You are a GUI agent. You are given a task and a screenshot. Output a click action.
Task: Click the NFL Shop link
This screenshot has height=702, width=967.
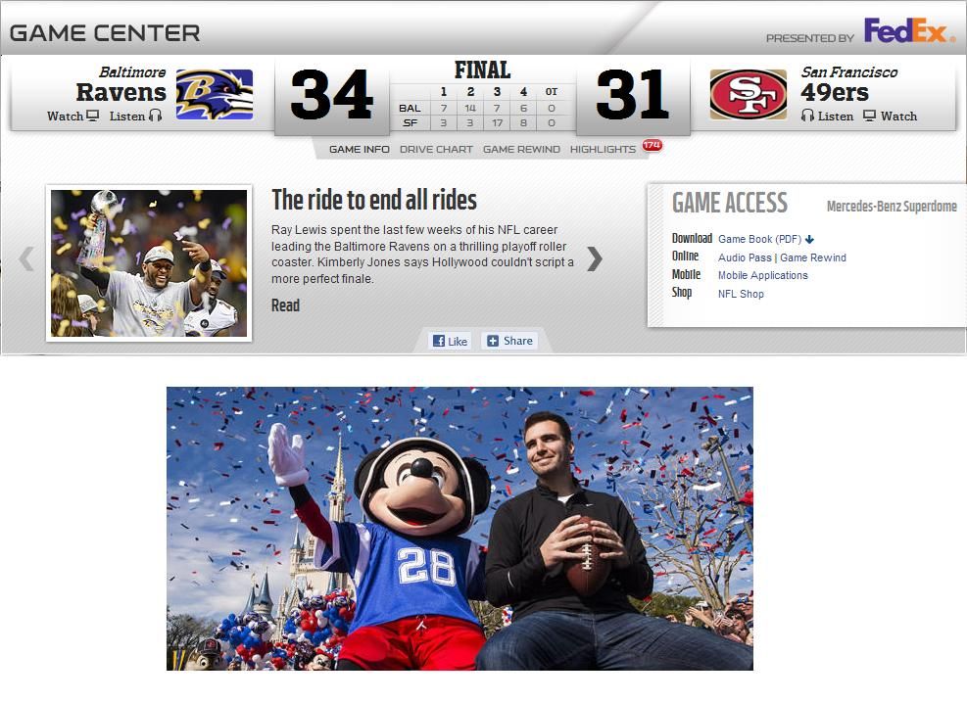pos(741,294)
